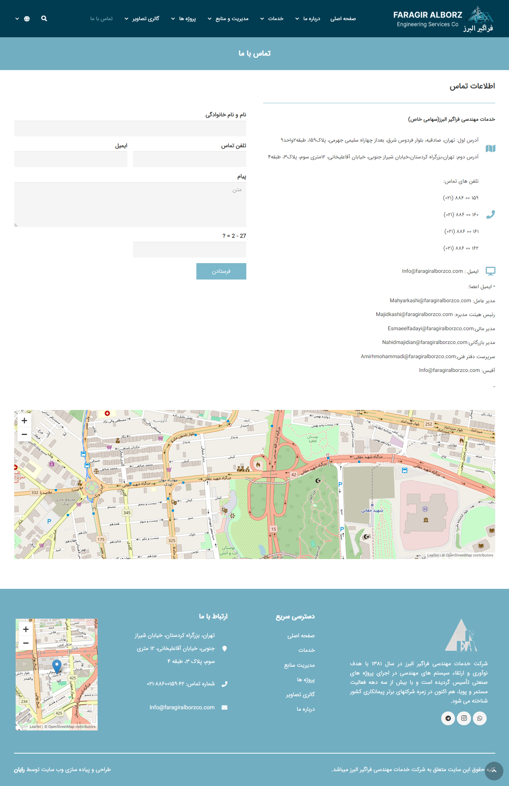Zoom in on the large map
This screenshot has width=509, height=786.
click(x=24, y=420)
